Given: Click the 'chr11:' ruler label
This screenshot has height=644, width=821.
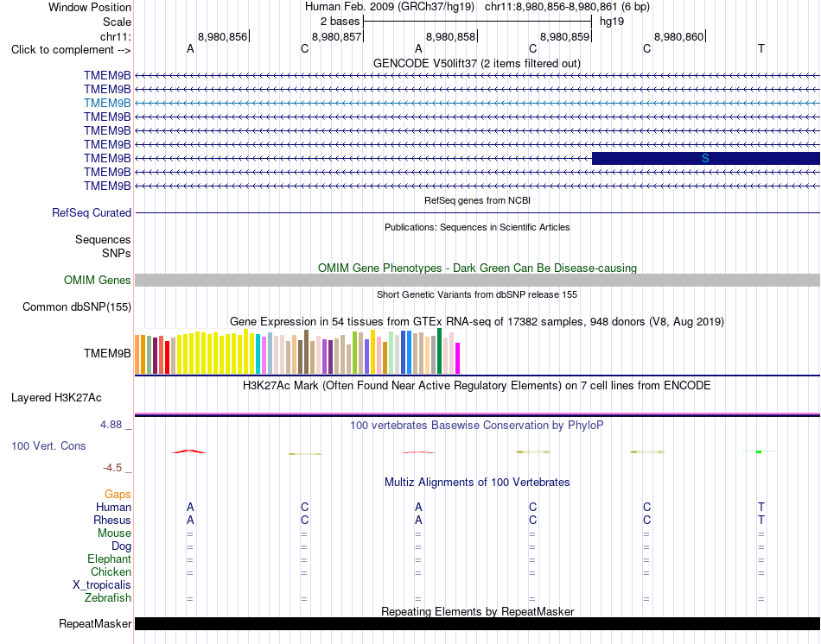Looking at the screenshot, I should coord(115,36).
